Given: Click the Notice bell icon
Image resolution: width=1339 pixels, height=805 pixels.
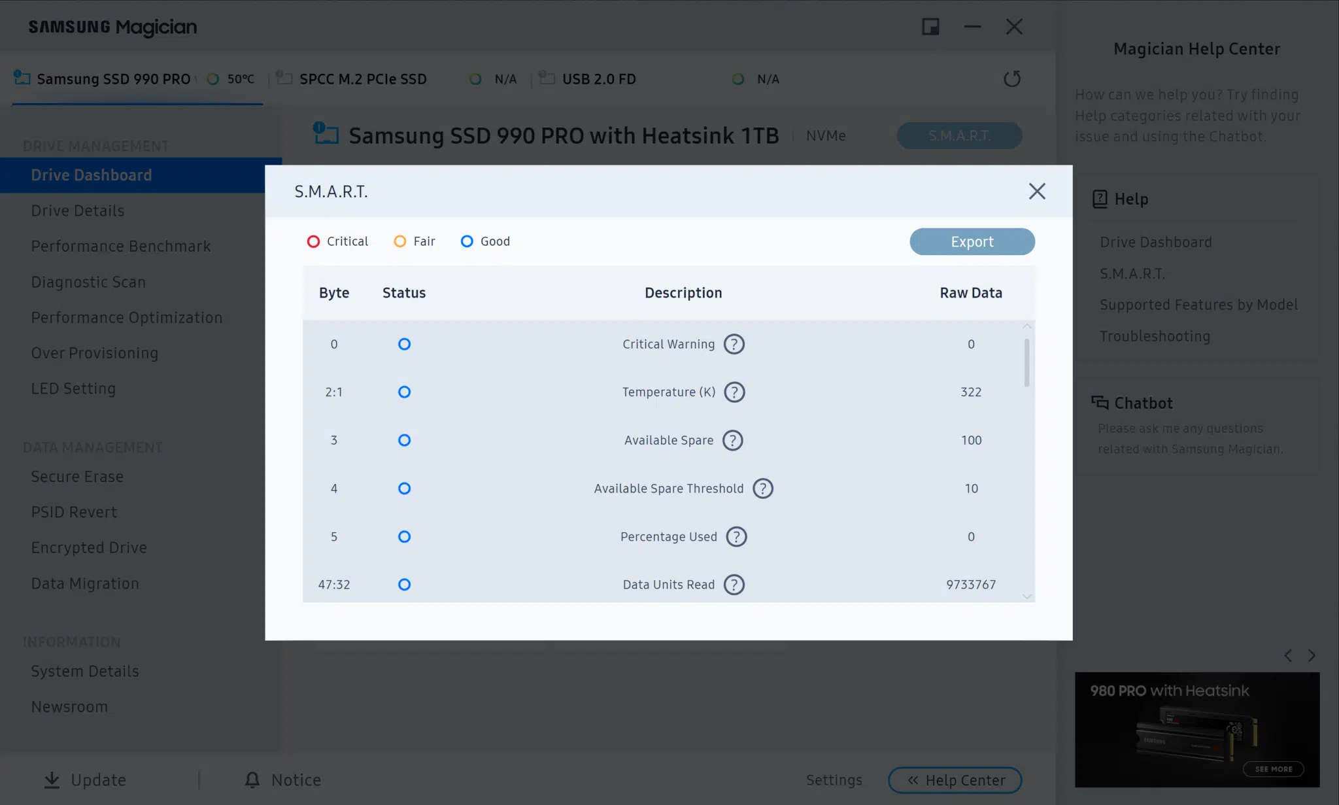Looking at the screenshot, I should 252,779.
